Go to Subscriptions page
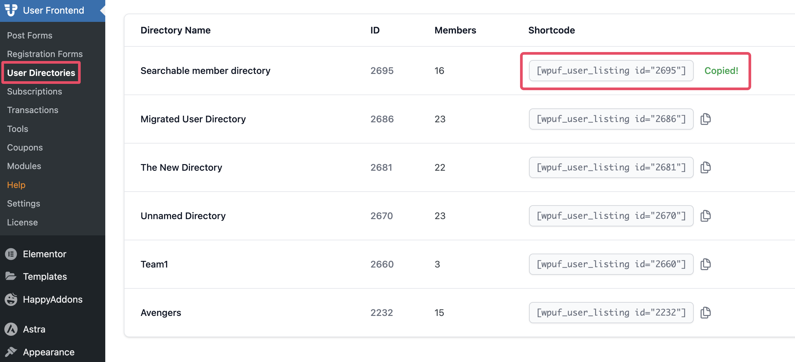Viewport: 795px width, 362px height. (35, 91)
